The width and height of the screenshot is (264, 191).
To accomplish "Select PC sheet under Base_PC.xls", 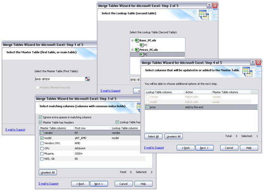I will tap(144, 45).
